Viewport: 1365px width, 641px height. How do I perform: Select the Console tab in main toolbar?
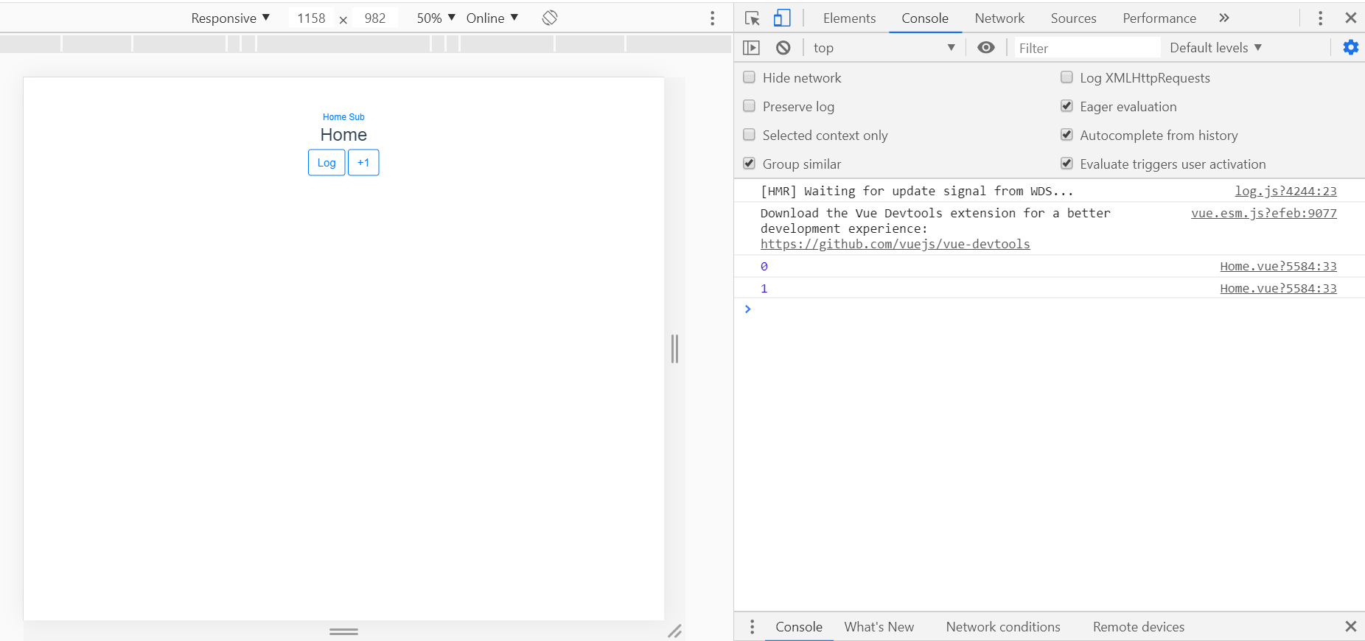[925, 18]
